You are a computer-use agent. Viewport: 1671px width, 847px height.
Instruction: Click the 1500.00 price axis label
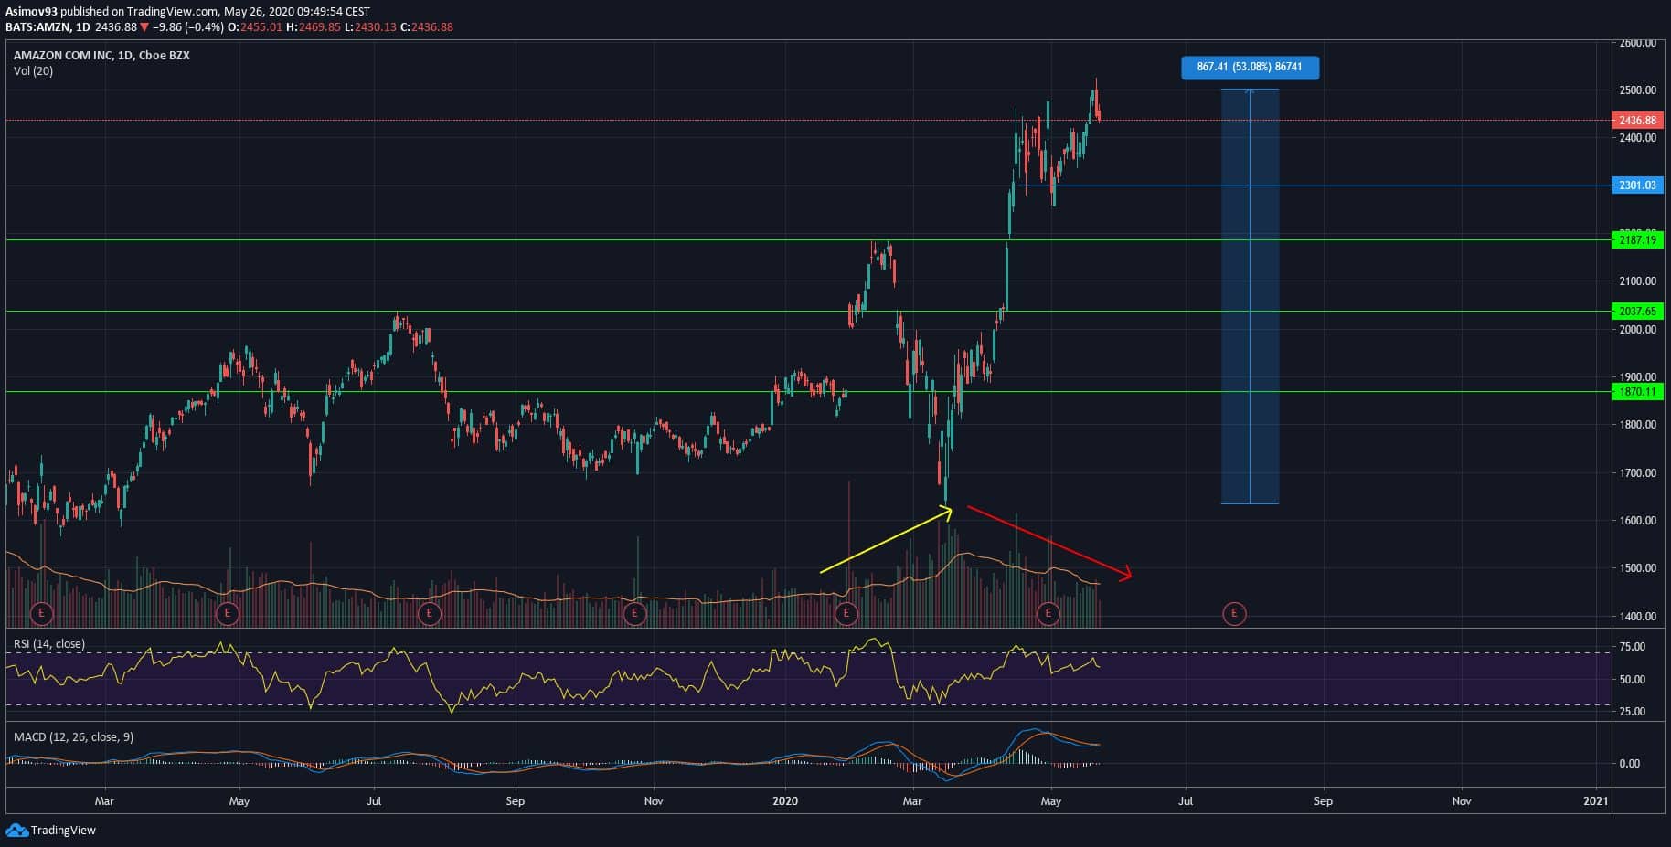click(1637, 568)
